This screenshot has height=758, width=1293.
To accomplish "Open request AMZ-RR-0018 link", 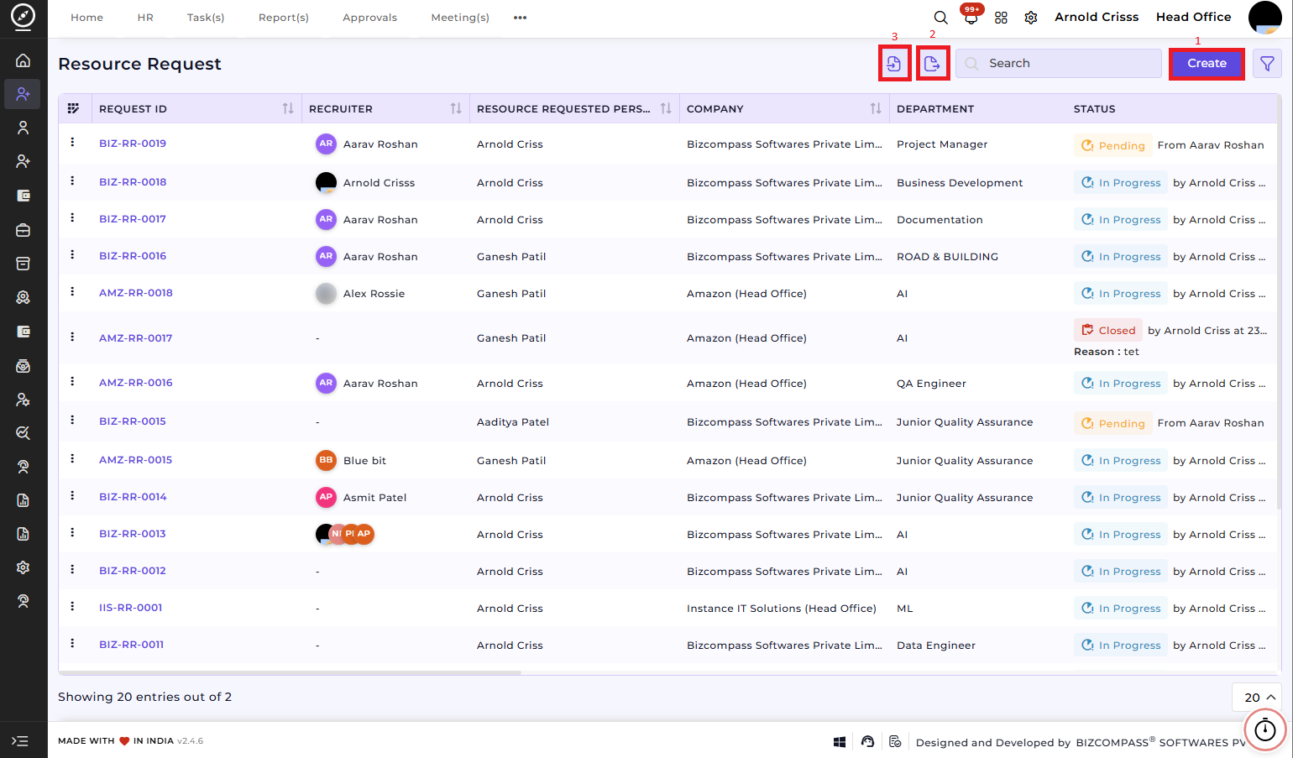I will point(136,293).
